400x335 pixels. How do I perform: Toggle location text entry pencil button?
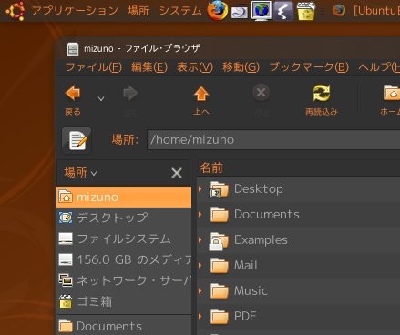[x=77, y=140]
